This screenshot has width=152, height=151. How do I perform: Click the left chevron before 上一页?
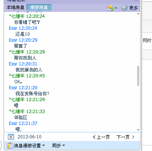[x=94, y=137]
